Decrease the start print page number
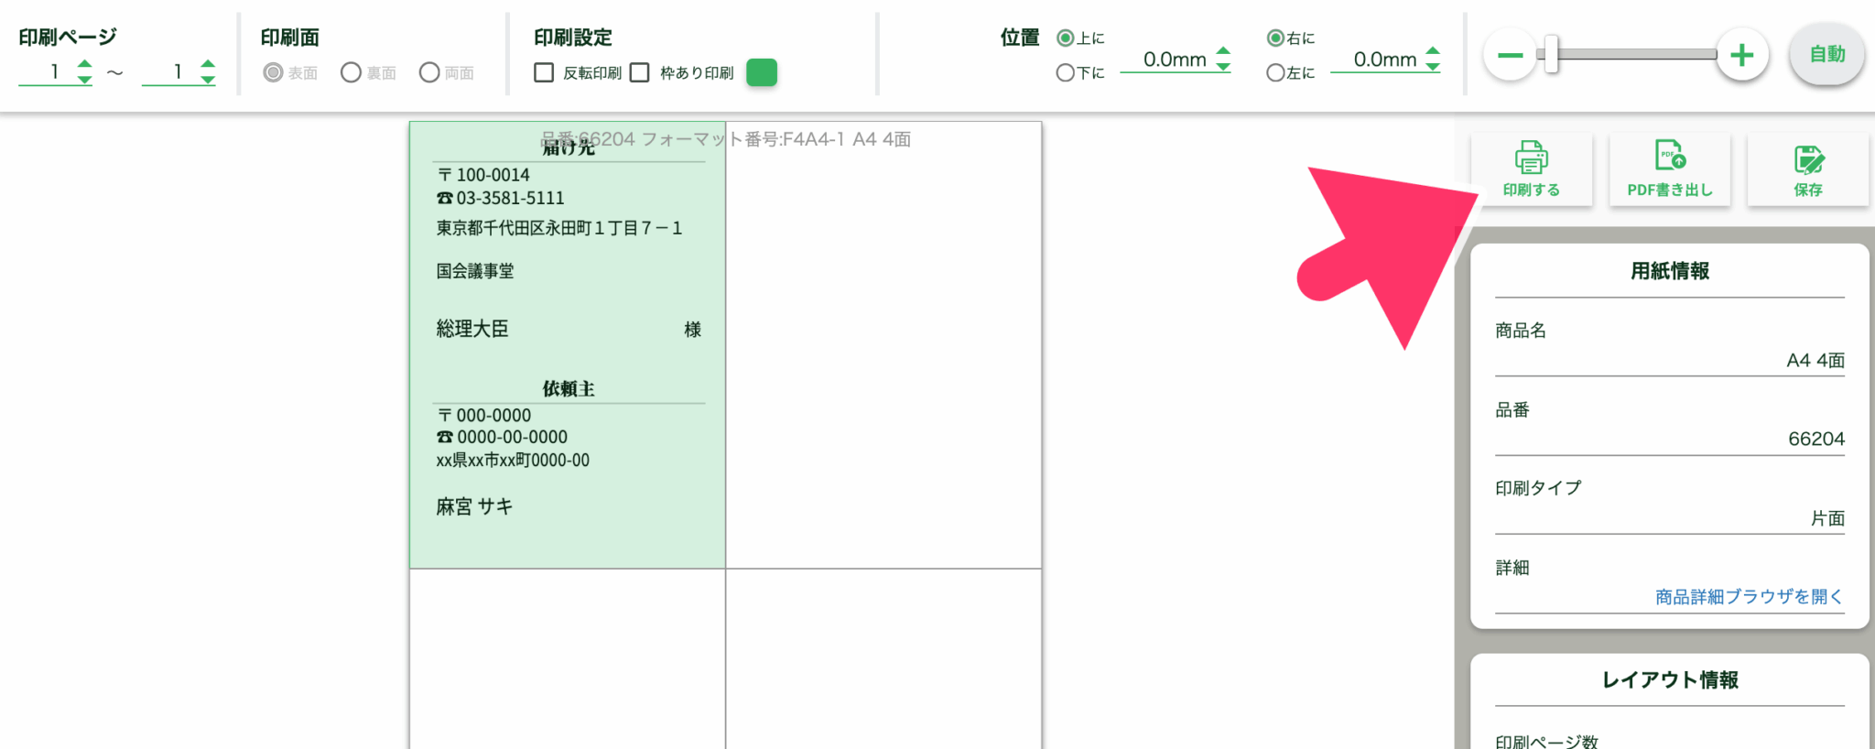Viewport: 1875px width, 749px height. pos(84,80)
